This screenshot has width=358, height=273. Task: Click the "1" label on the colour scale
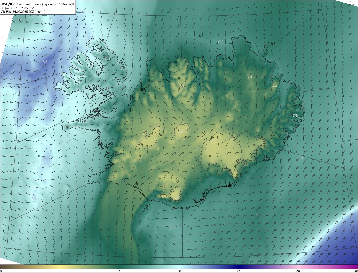click(x=60, y=271)
